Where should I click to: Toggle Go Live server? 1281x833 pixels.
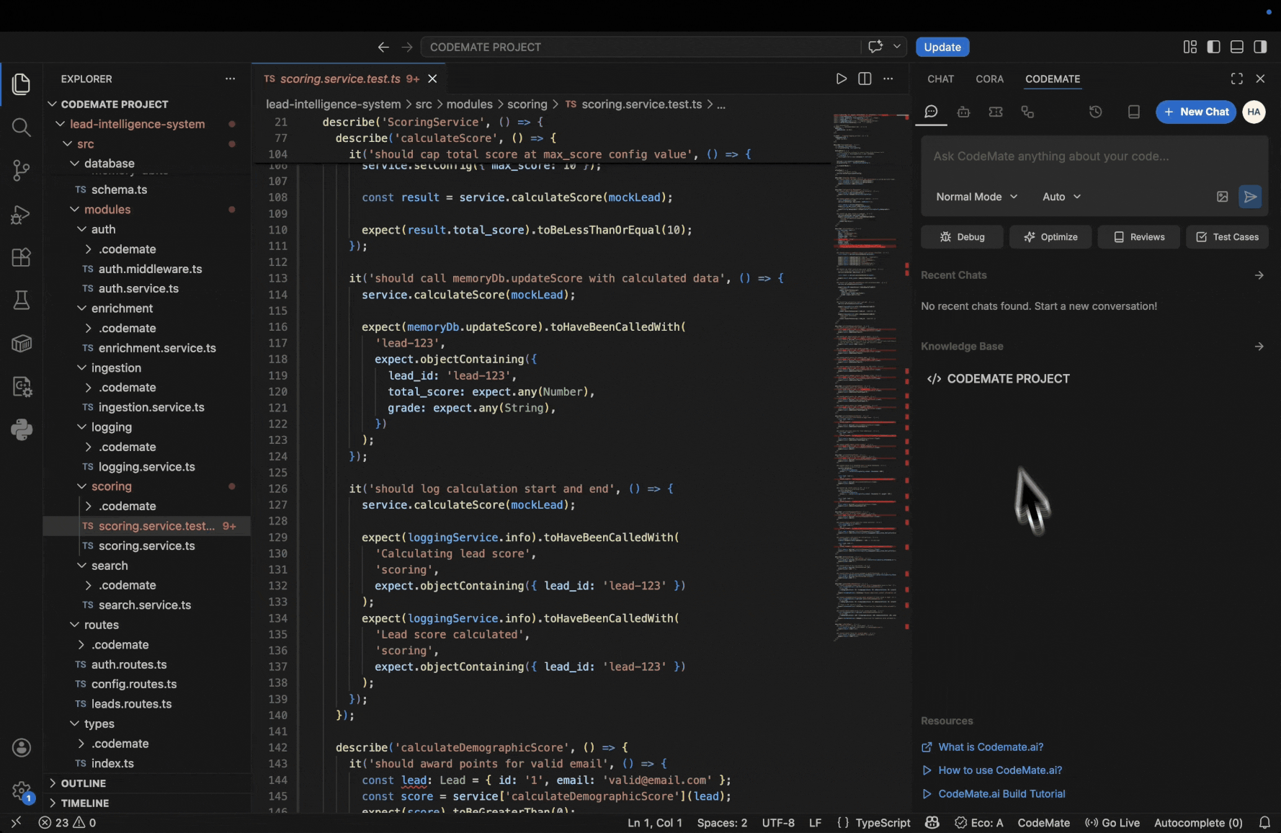coord(1112,822)
